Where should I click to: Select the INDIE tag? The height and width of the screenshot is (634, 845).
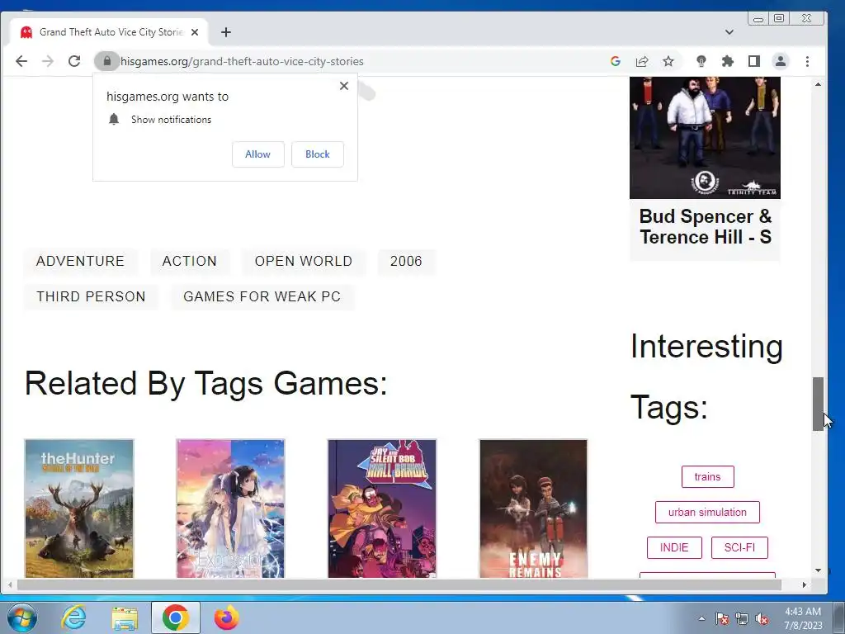pyautogui.click(x=674, y=548)
